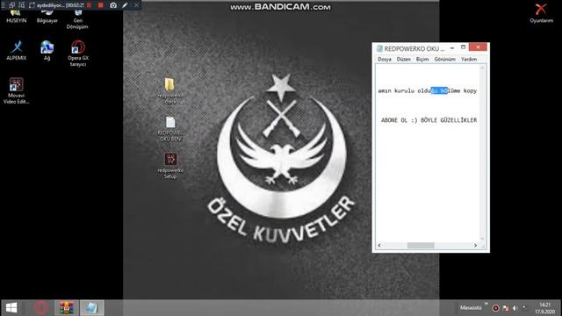The image size is (562, 316).
Task: Click the Bandicam pause recording button
Action: [x=89, y=5]
